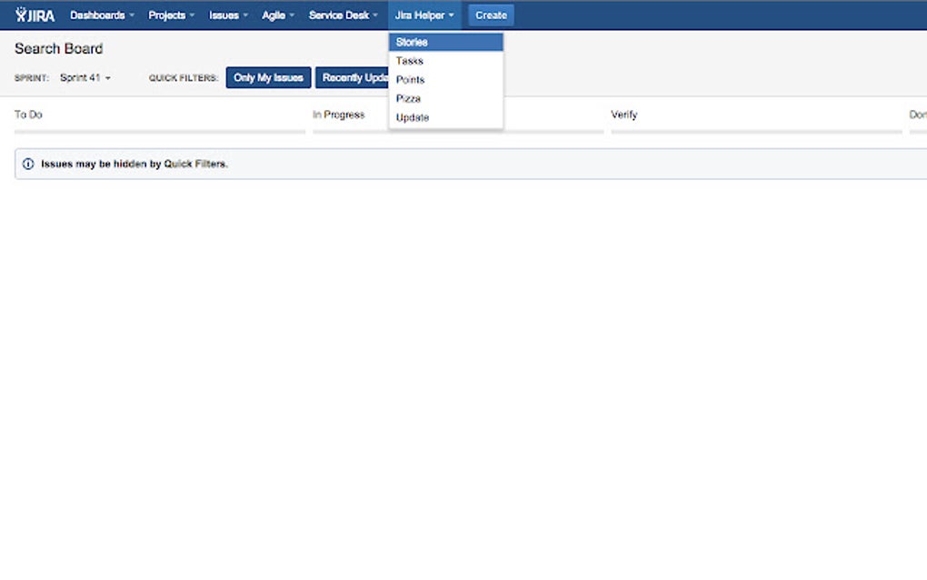Open the Projects menu

click(x=168, y=15)
